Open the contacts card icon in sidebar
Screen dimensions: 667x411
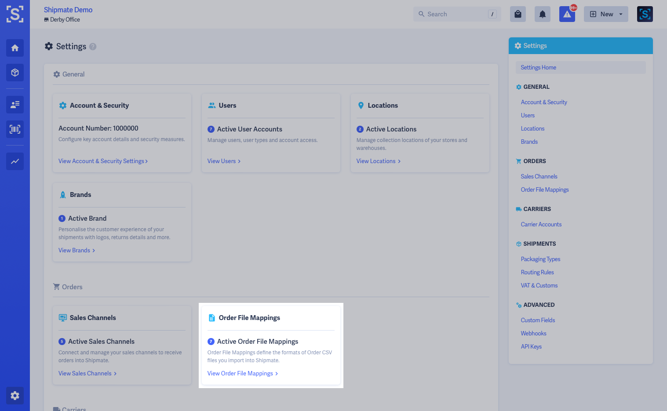(x=15, y=105)
